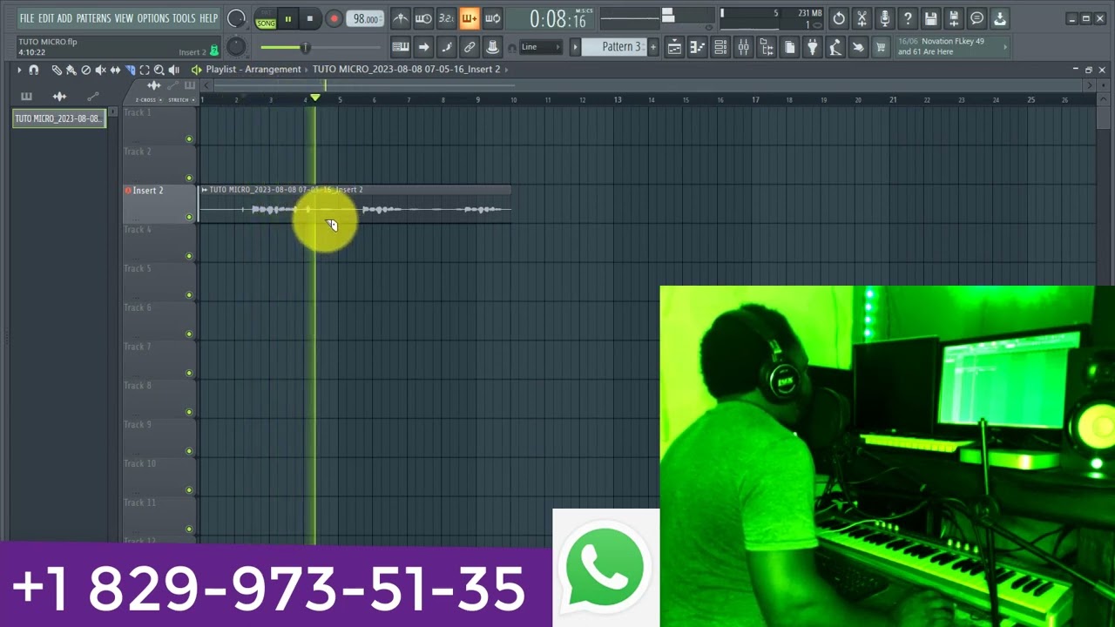Select the Playback speaker tool

pos(173,70)
